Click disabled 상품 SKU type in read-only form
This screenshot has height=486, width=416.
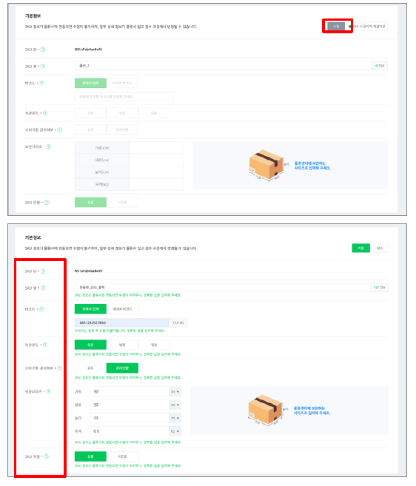click(90, 203)
